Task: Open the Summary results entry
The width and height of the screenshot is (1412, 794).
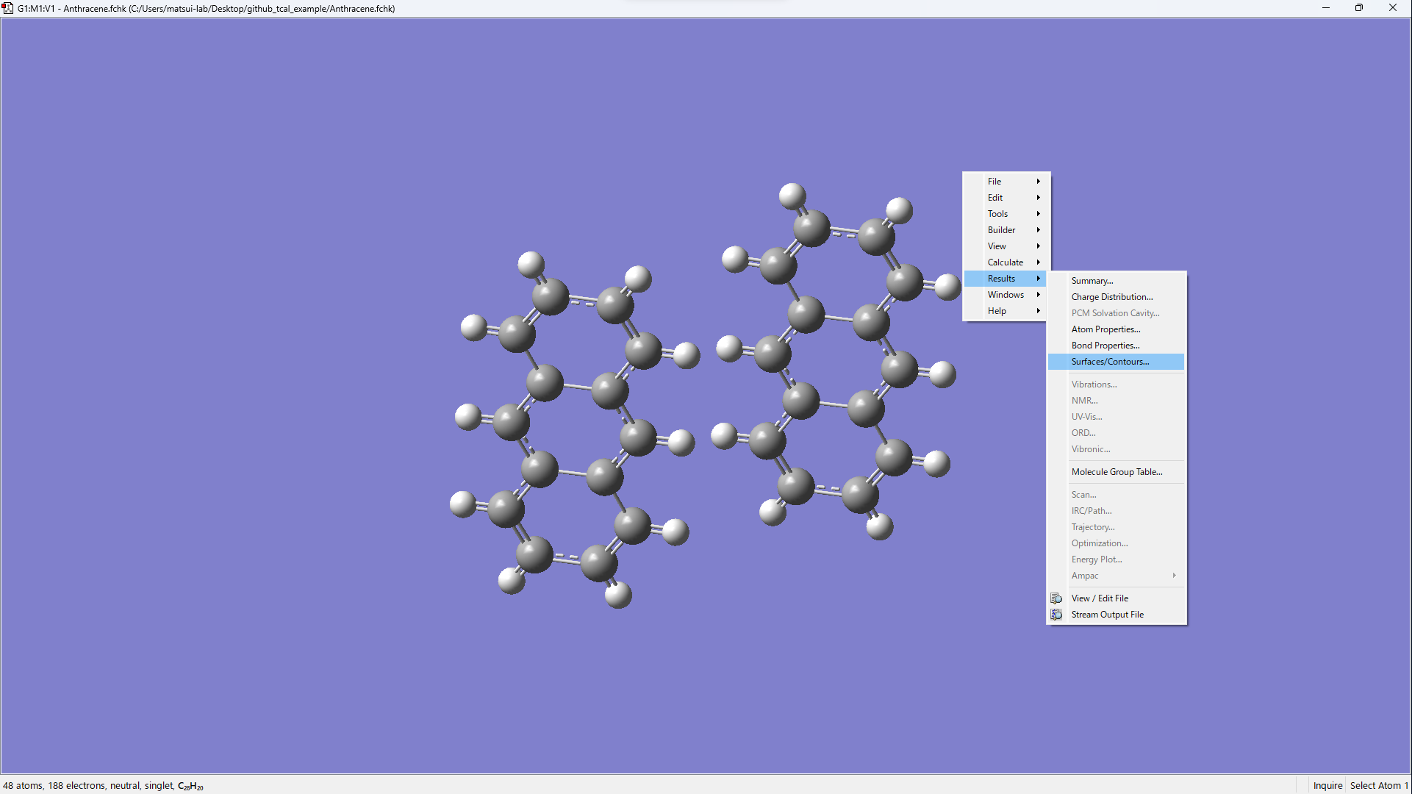Action: (1092, 281)
